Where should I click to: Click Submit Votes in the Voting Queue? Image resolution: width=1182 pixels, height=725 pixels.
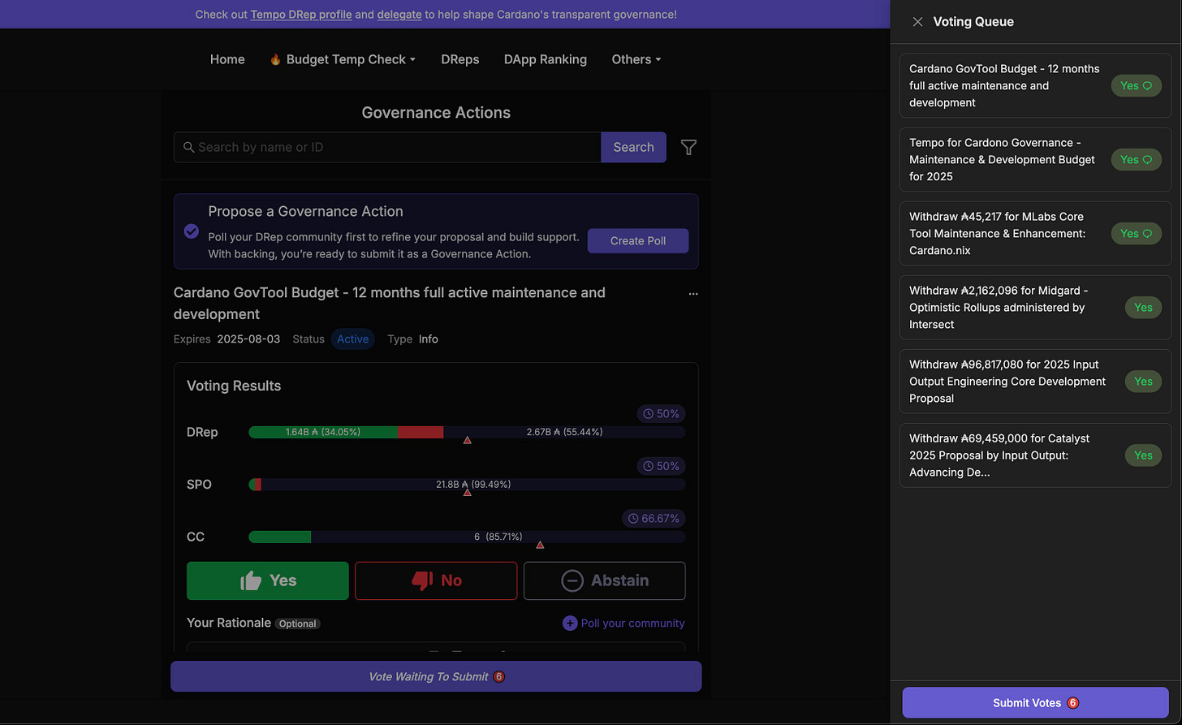coord(1035,703)
